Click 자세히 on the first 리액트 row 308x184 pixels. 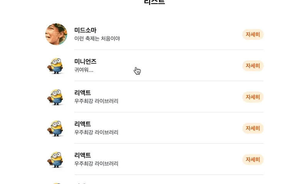(x=253, y=97)
